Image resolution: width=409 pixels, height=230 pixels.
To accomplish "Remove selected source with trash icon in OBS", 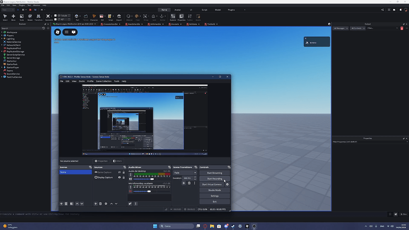I will [x=100, y=204].
